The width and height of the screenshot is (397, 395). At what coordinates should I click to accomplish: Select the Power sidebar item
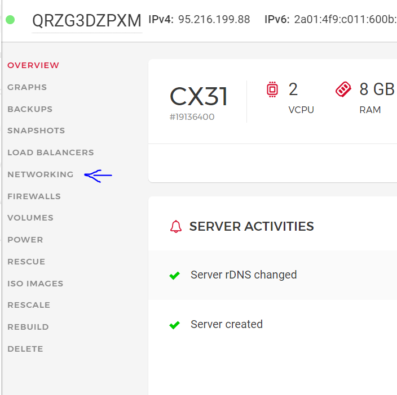(x=25, y=240)
